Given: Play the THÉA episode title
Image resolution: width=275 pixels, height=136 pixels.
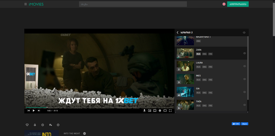Looking at the screenshot, I should click(199, 101).
